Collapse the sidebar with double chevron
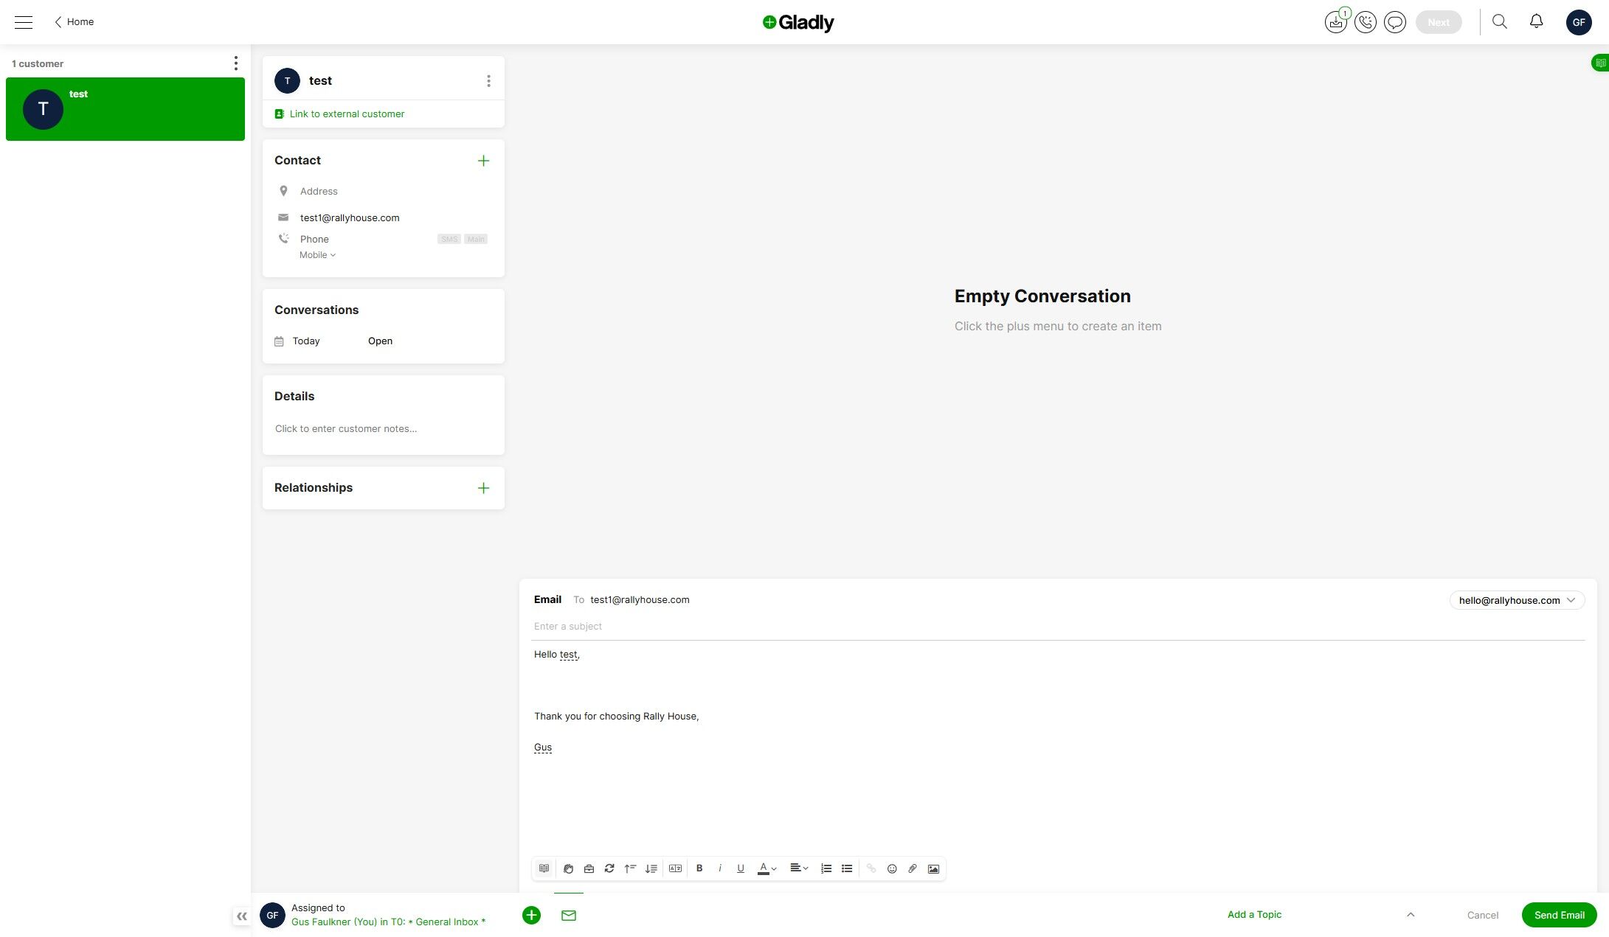Image resolution: width=1609 pixels, height=937 pixels. pos(241,916)
